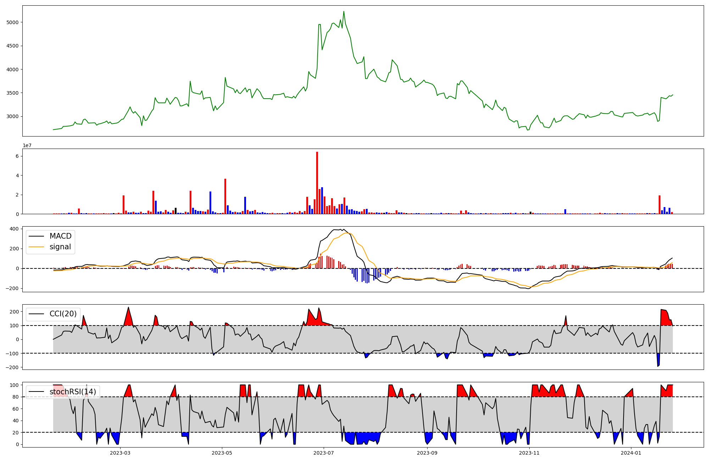The height and width of the screenshot is (461, 709).
Task: Click the -200 tick on CCI axis
Action: point(12,367)
